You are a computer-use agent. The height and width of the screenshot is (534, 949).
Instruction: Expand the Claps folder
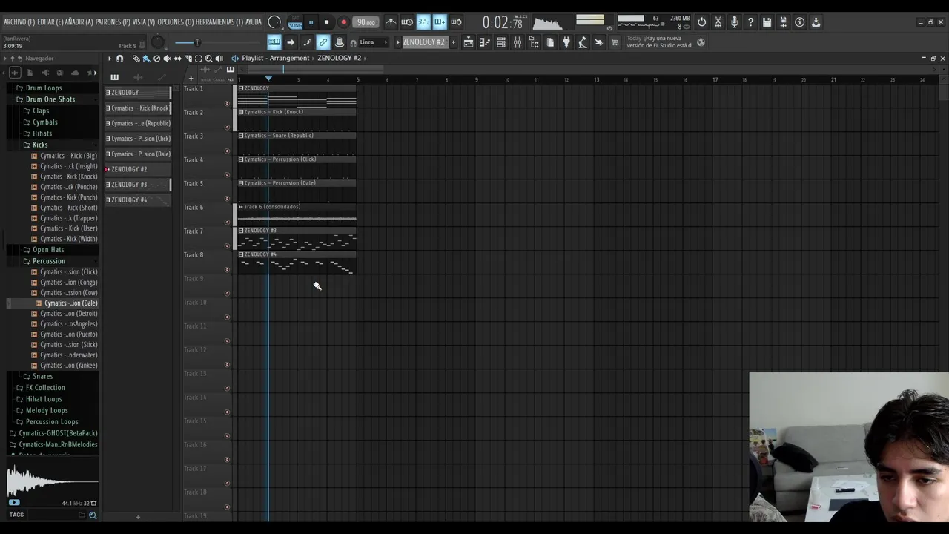tap(41, 111)
